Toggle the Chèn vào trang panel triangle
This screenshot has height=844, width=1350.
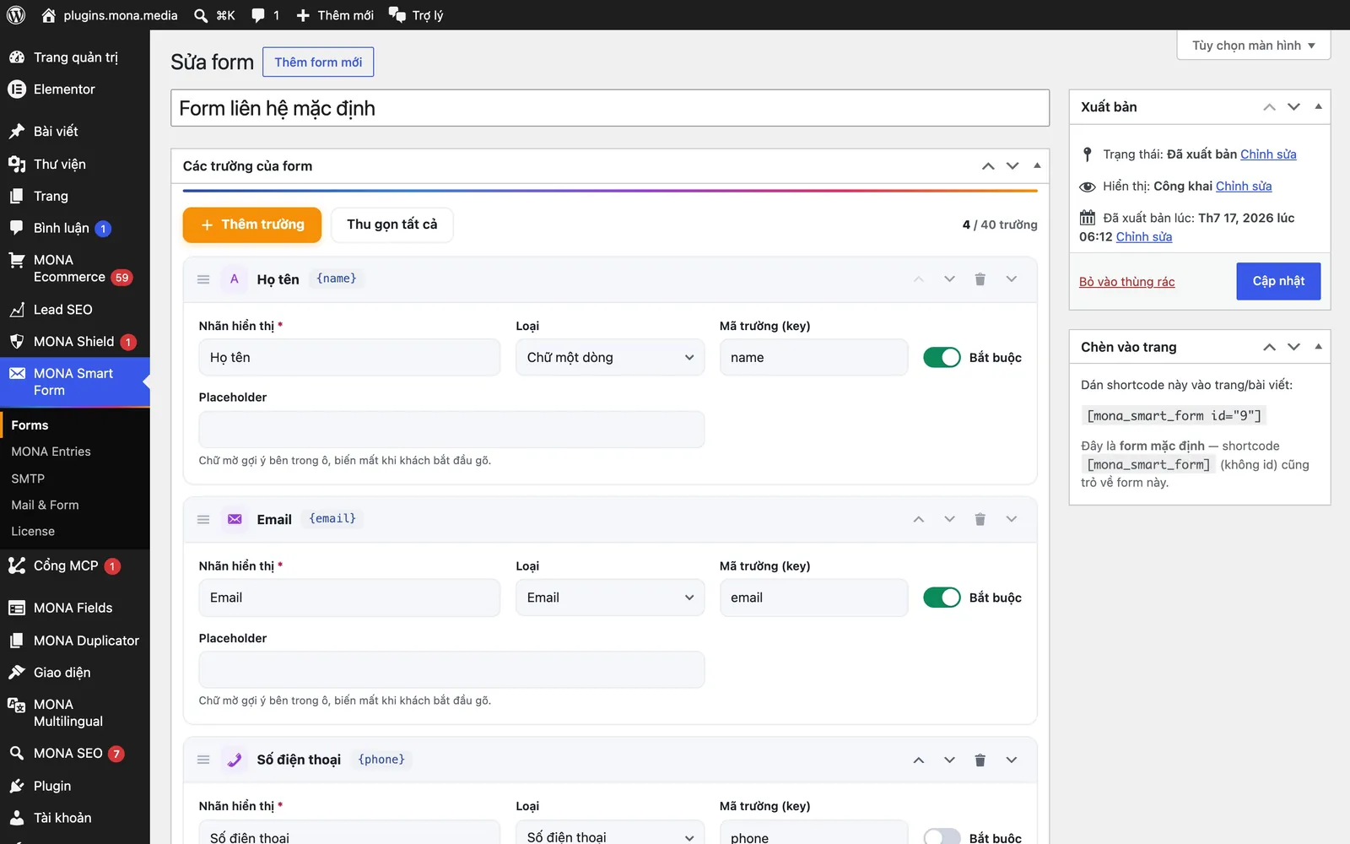pos(1318,347)
